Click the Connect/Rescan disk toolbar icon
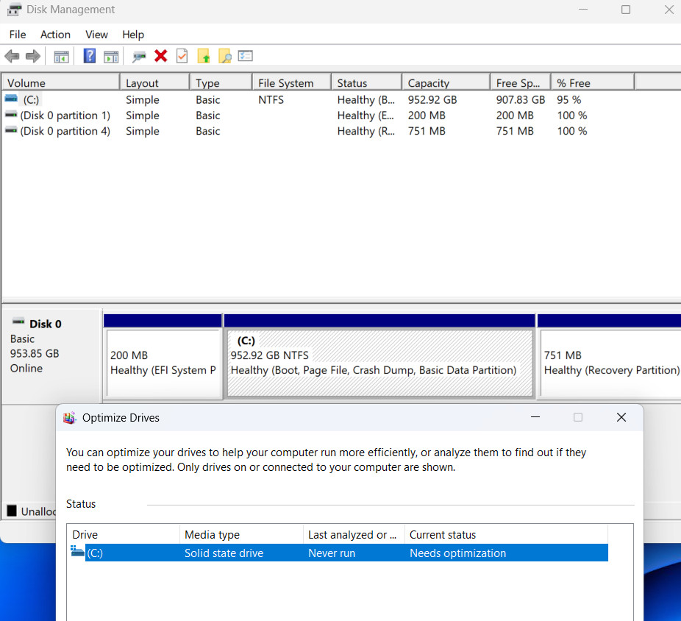681x621 pixels. click(140, 57)
